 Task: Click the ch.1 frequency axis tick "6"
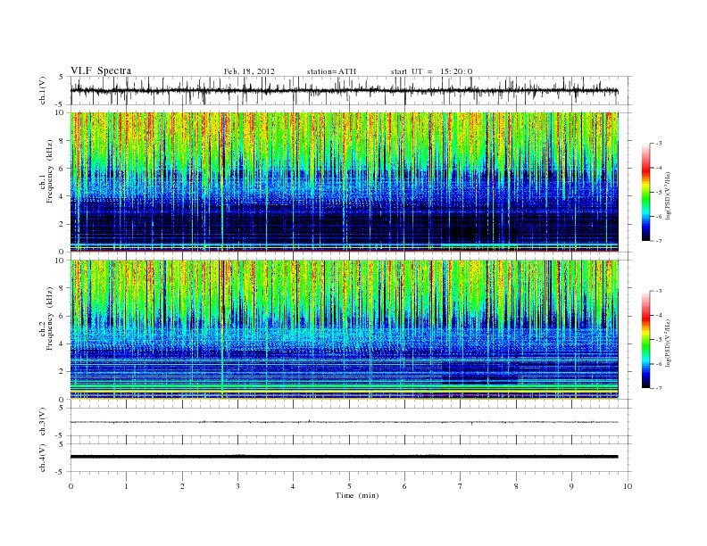tap(62, 169)
